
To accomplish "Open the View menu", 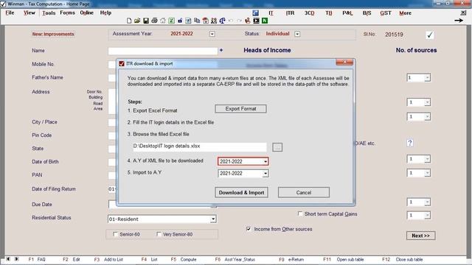I will (x=29, y=13).
